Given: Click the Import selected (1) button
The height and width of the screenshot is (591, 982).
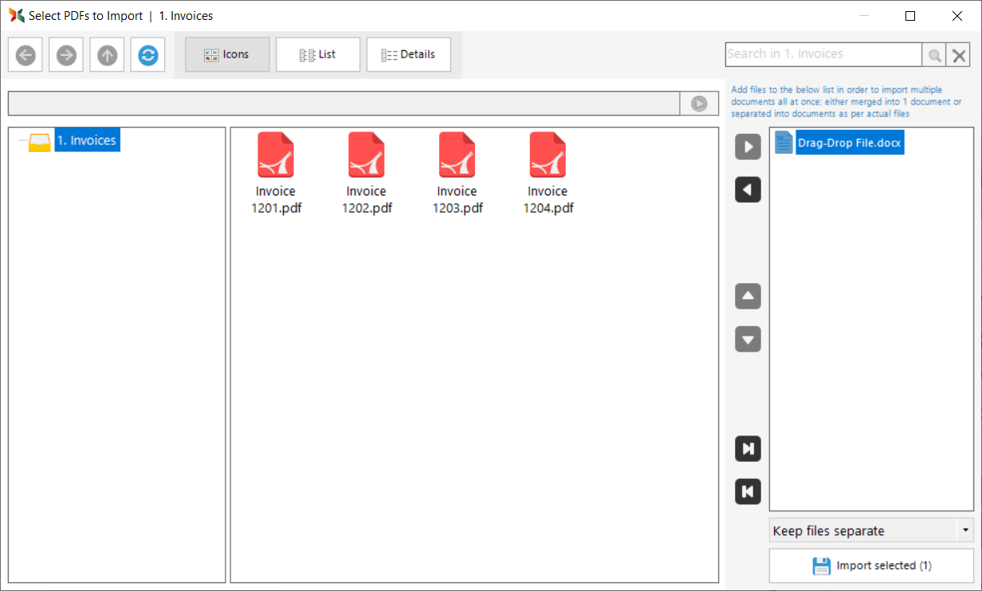Looking at the screenshot, I should [x=871, y=565].
